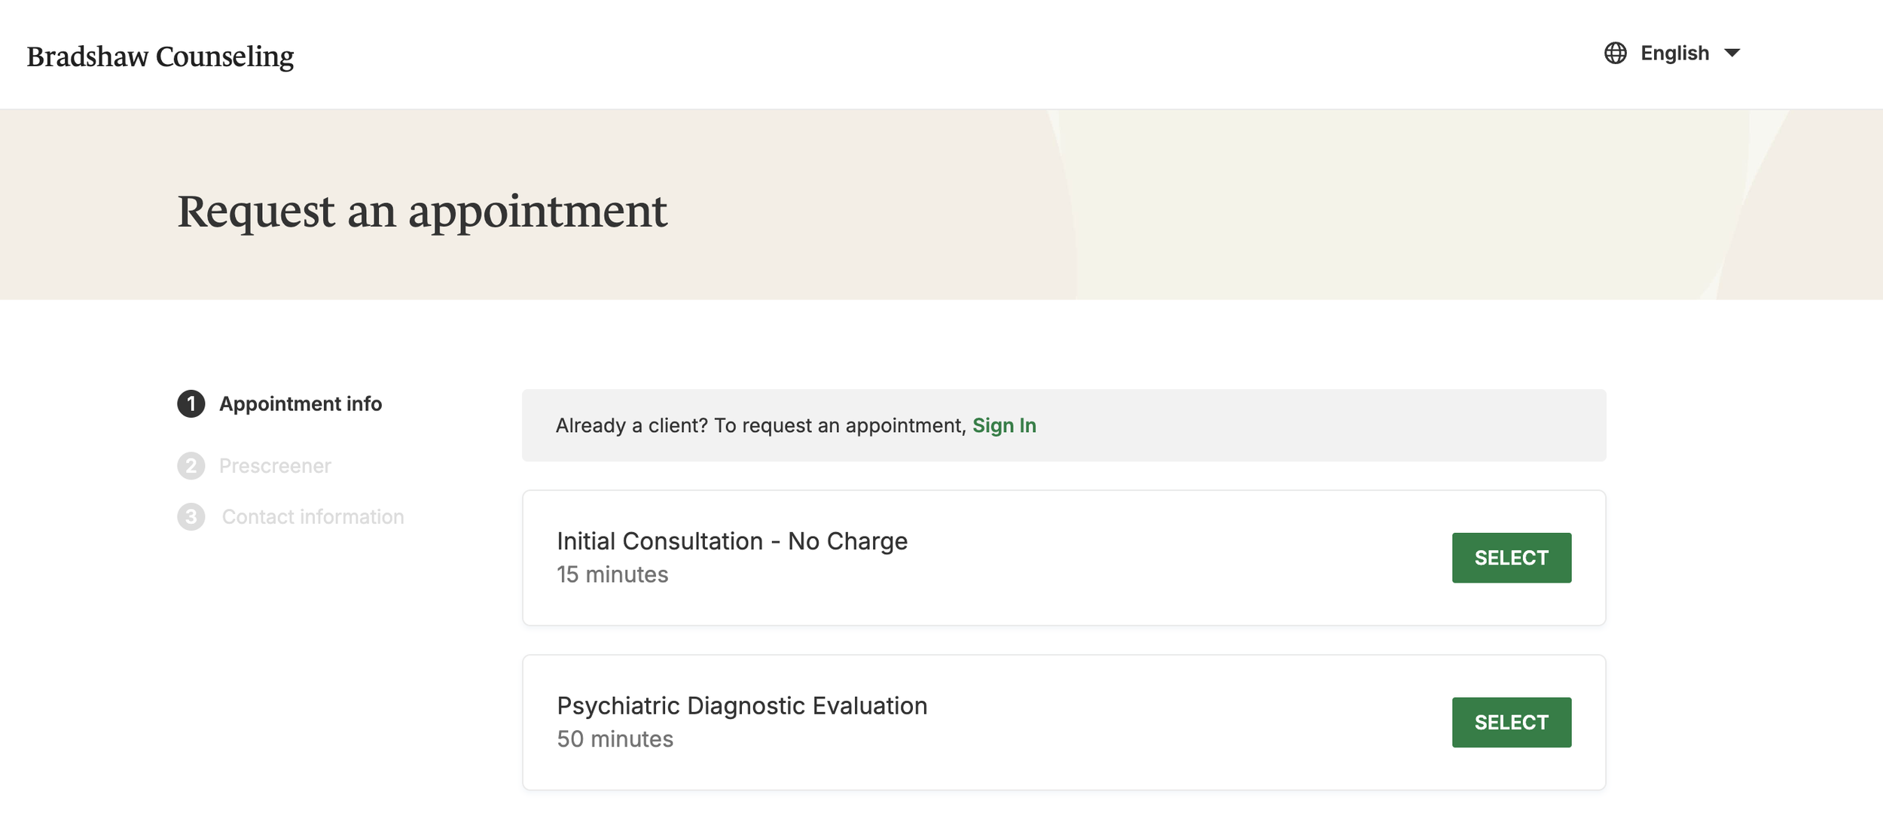The width and height of the screenshot is (1883, 834).
Task: Click the 15 minutes duration text
Action: point(612,575)
